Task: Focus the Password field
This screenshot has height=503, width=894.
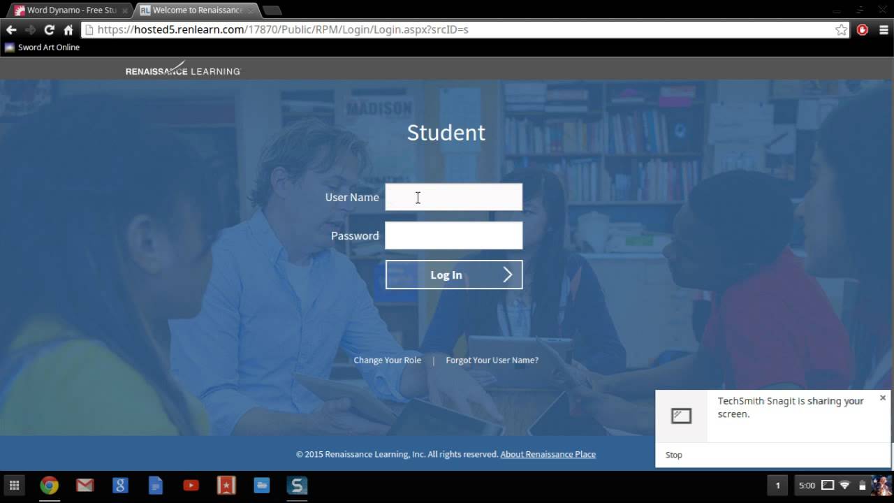Action: (x=454, y=235)
